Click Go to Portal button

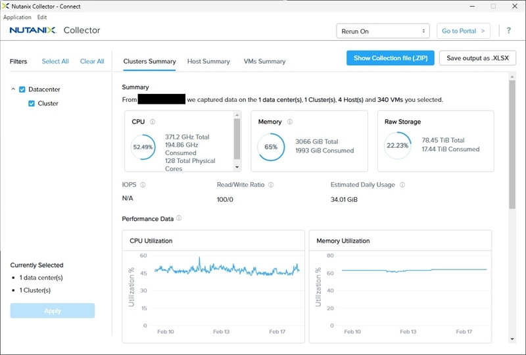(464, 31)
